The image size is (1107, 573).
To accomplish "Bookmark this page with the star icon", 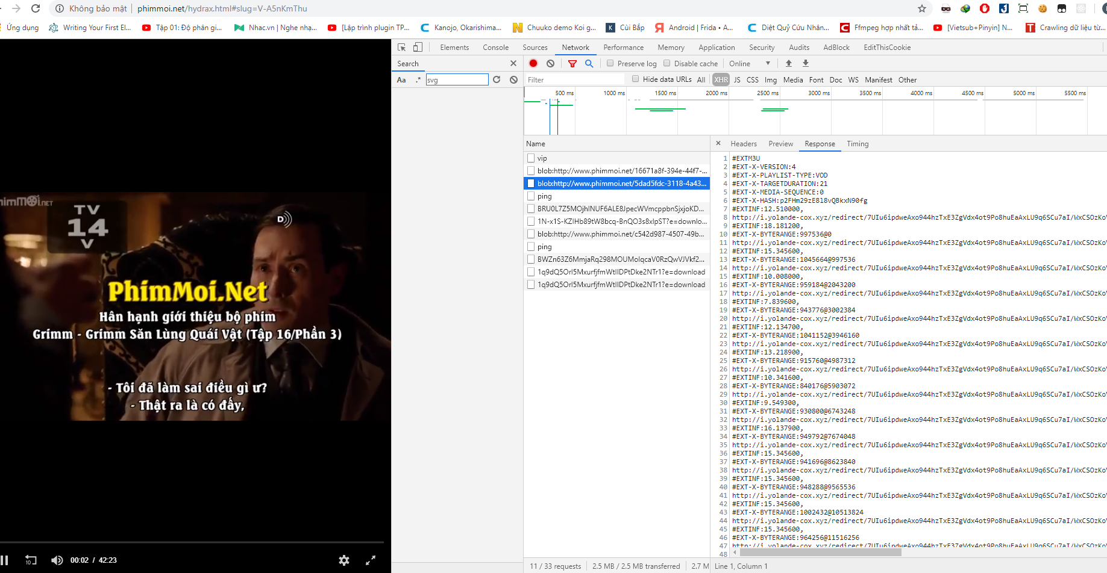I will point(921,8).
